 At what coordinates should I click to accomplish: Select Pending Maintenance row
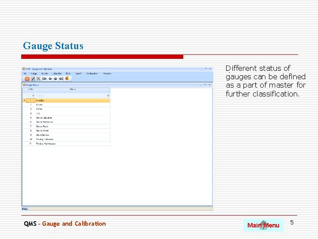click(66, 144)
